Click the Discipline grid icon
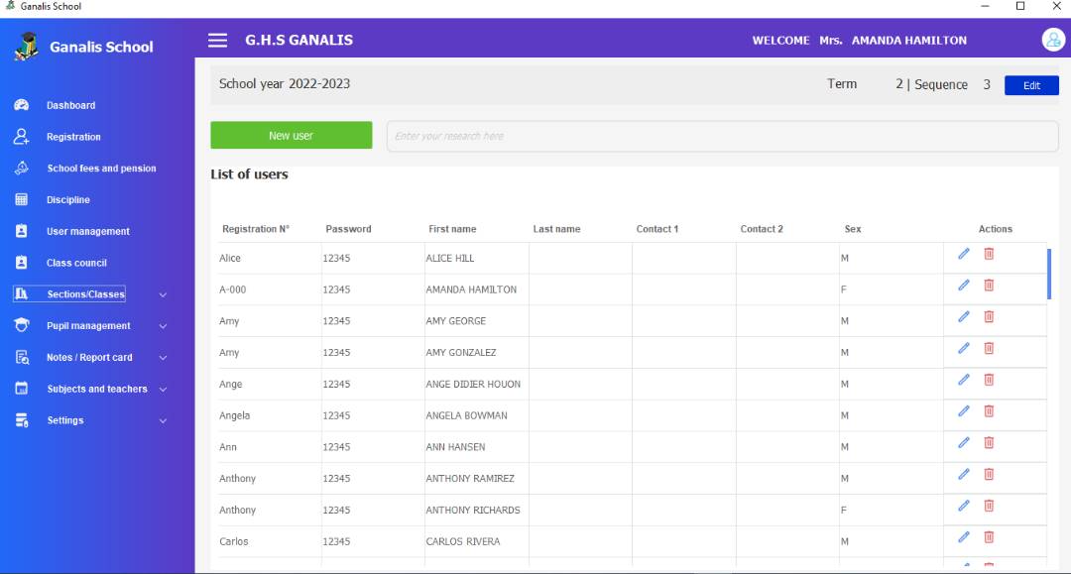1071x574 pixels. point(21,199)
